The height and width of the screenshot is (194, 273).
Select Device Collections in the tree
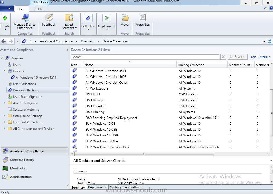click(37, 90)
